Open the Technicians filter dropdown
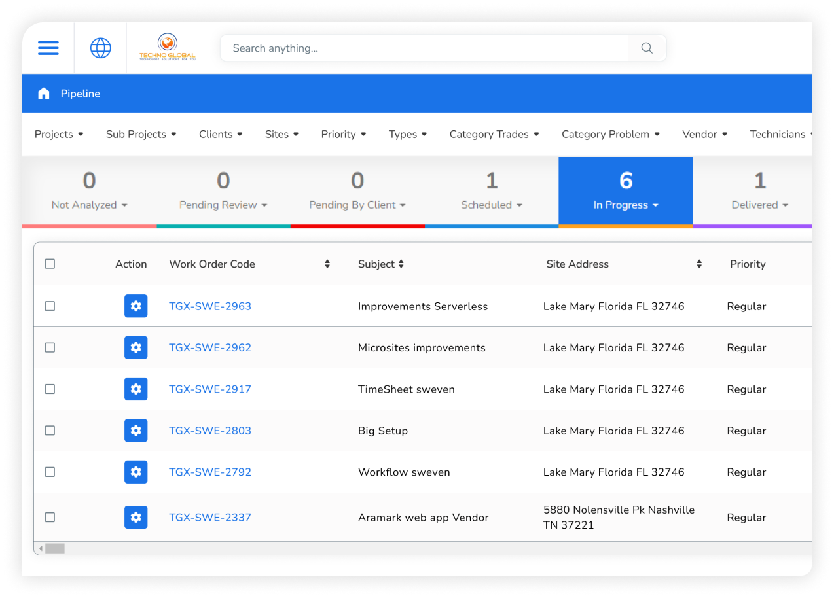This screenshot has width=834, height=598. (780, 134)
